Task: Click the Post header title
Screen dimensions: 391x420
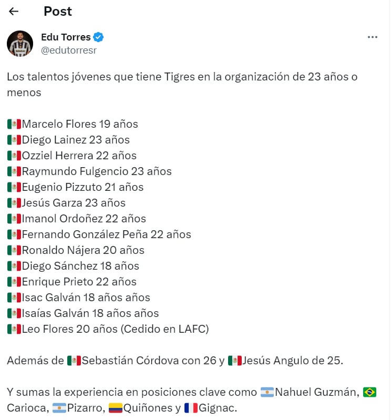Action: [x=58, y=11]
